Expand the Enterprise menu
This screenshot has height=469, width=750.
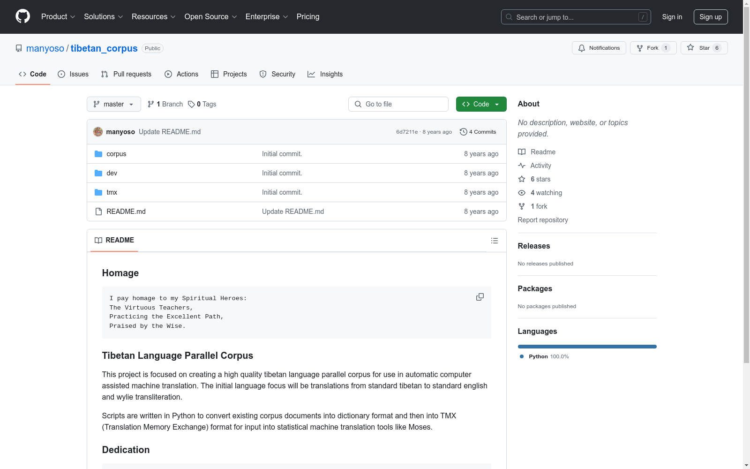click(267, 16)
